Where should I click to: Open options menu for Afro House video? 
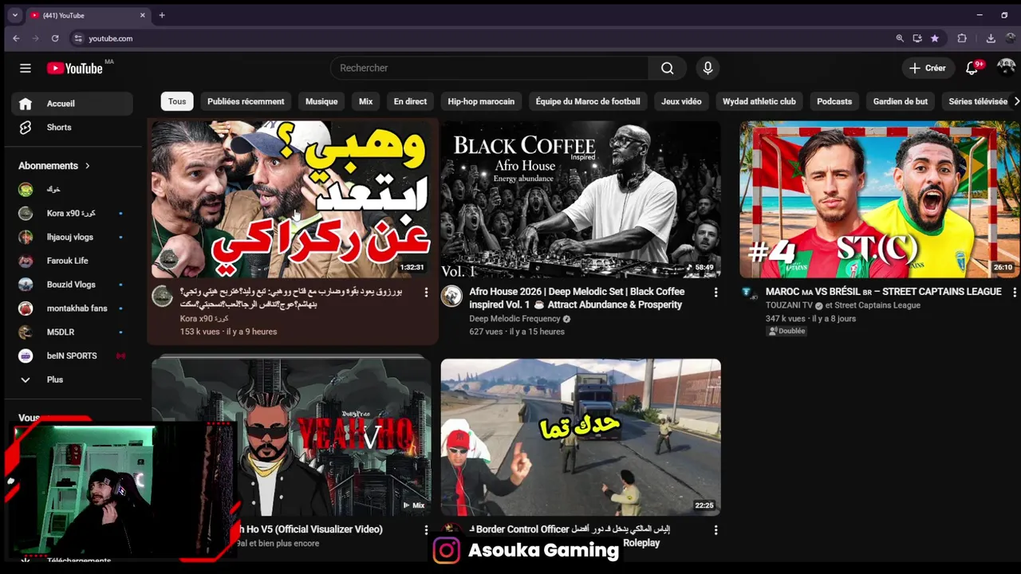pyautogui.click(x=715, y=293)
